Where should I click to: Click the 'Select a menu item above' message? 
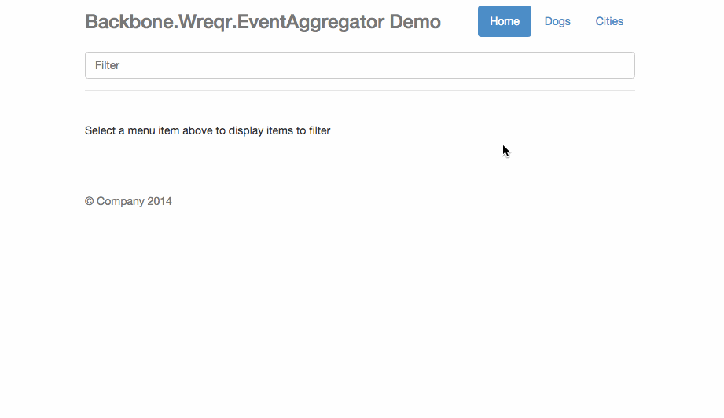click(x=208, y=130)
